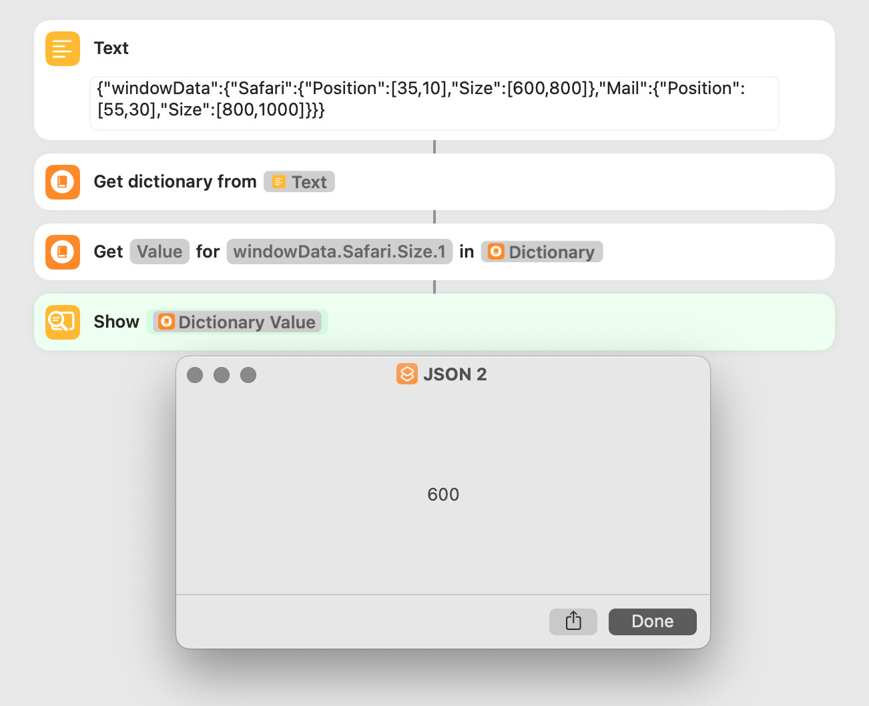Click the Done button
Image resolution: width=869 pixels, height=706 pixels.
(x=653, y=622)
